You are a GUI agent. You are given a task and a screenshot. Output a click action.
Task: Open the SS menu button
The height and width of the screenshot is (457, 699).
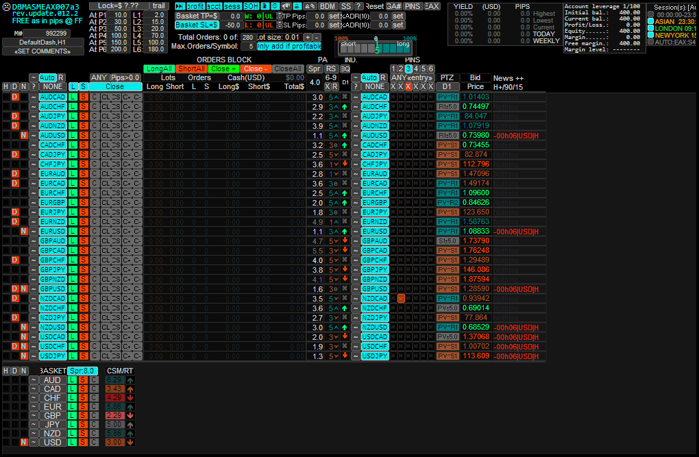(346, 6)
